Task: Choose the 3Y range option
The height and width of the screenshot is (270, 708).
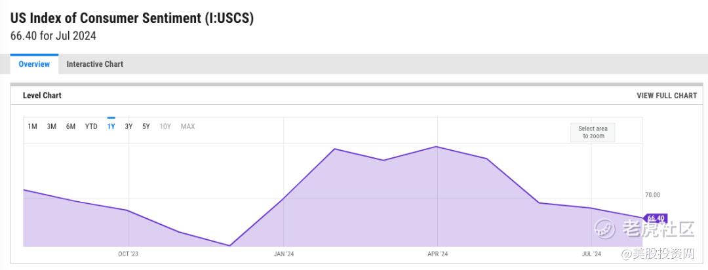Action: (x=128, y=126)
